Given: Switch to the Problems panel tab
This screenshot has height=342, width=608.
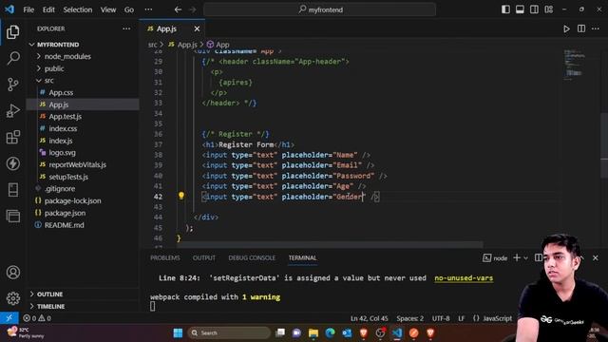Looking at the screenshot, I should pyautogui.click(x=165, y=257).
